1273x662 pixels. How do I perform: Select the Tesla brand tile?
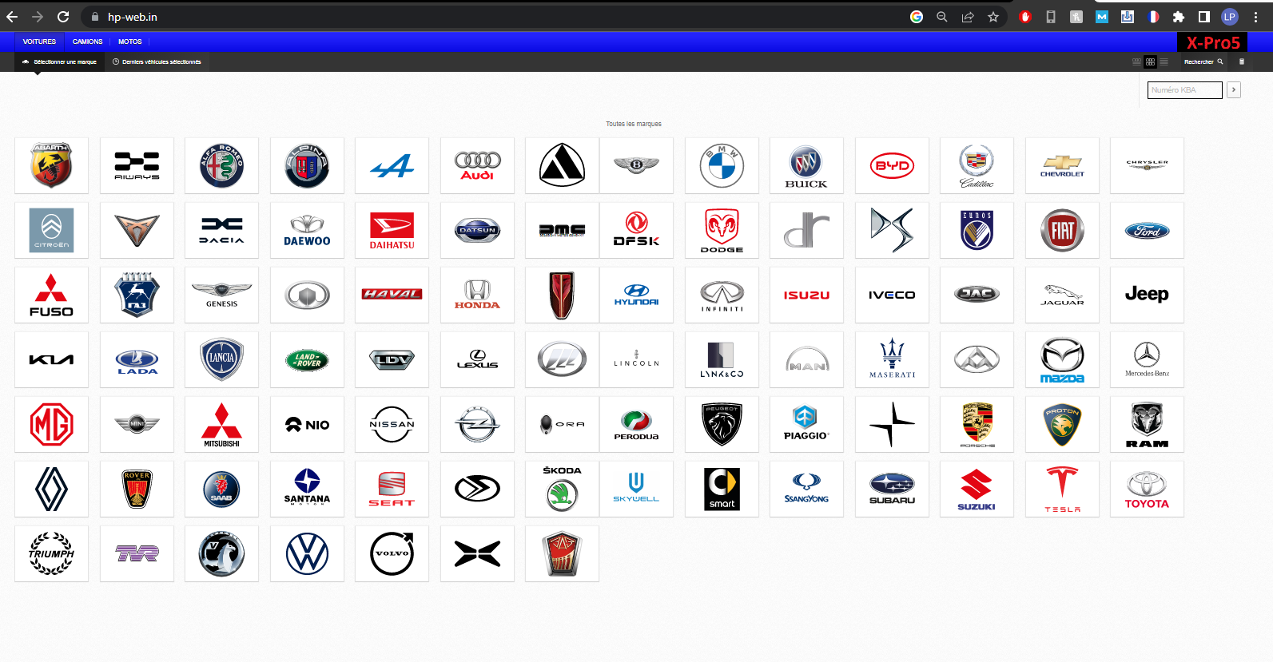(x=1062, y=489)
